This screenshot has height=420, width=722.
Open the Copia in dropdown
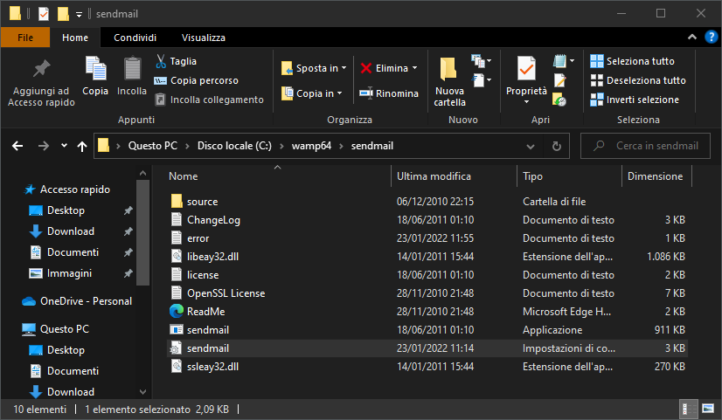312,93
